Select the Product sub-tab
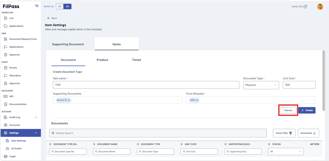 [103, 60]
